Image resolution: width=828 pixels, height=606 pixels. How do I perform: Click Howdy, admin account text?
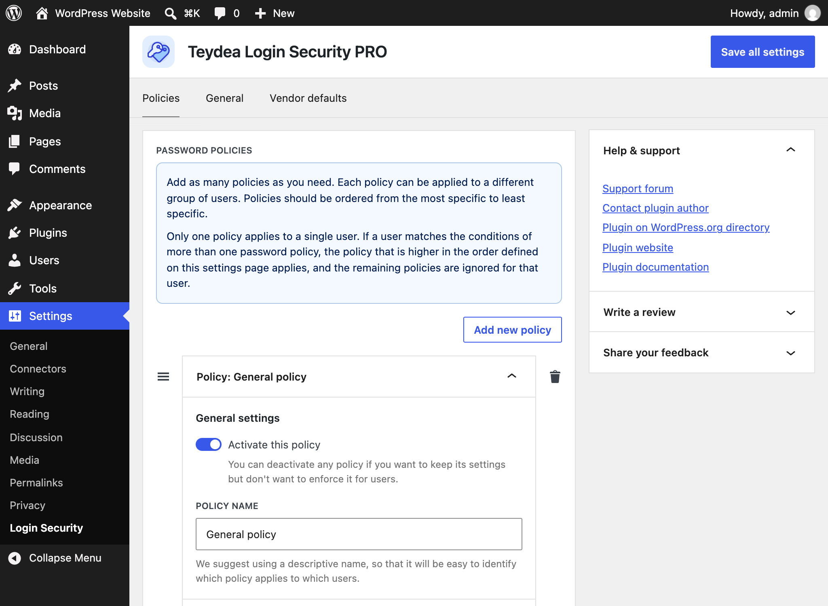764,13
